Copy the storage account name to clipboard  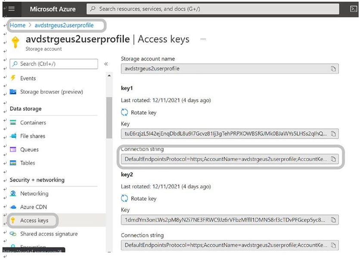click(333, 69)
